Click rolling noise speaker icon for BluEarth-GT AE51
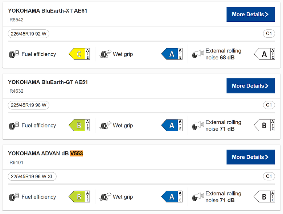 [197, 126]
